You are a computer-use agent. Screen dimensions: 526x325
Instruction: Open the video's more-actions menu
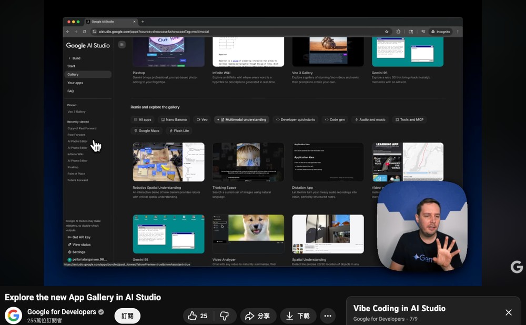click(x=328, y=316)
